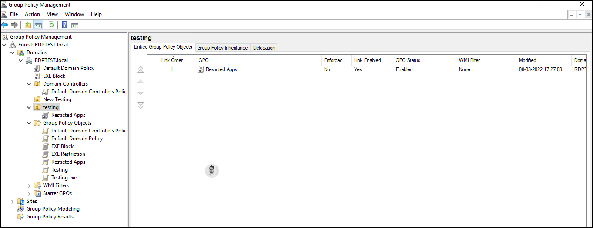Screen dimensions: 593x228
Task: Click the Refresh toolbar icon
Action: pos(51,25)
